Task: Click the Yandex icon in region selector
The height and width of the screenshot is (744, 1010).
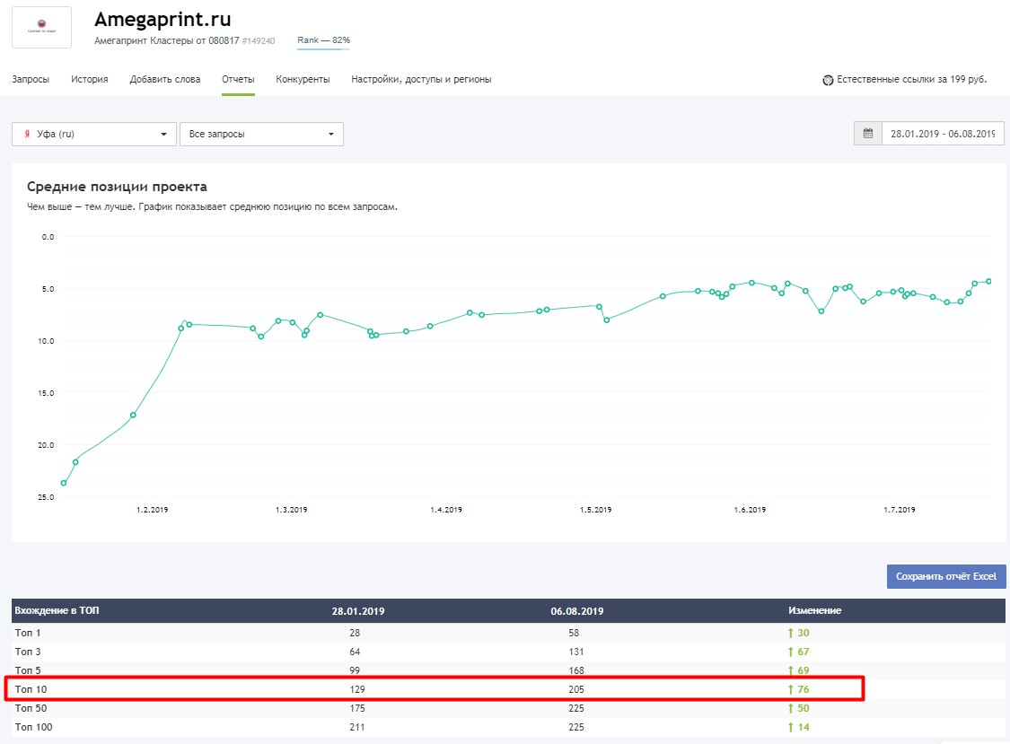Action: 27,134
